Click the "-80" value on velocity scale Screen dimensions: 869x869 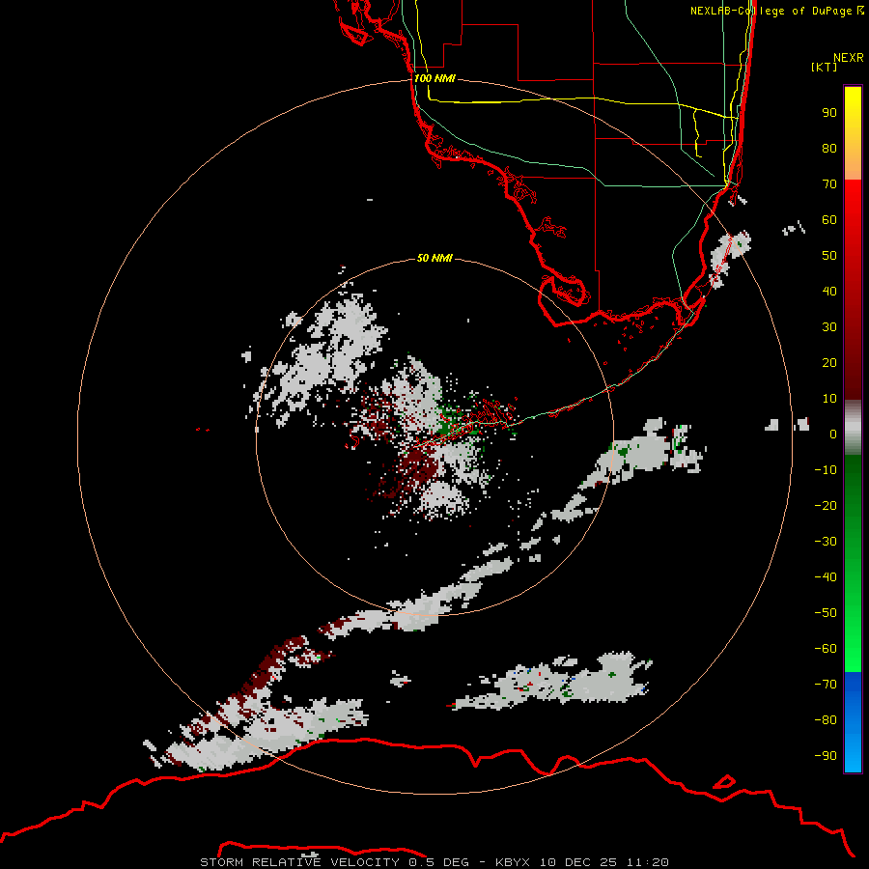coord(826,720)
